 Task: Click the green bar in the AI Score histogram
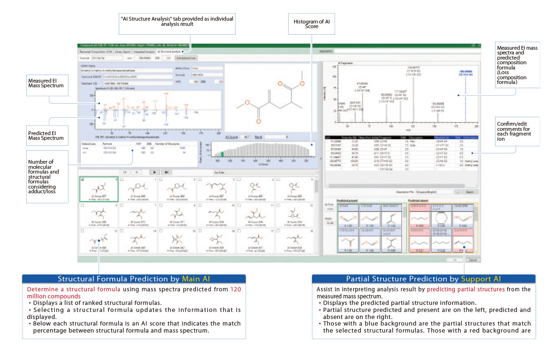coord(222,154)
